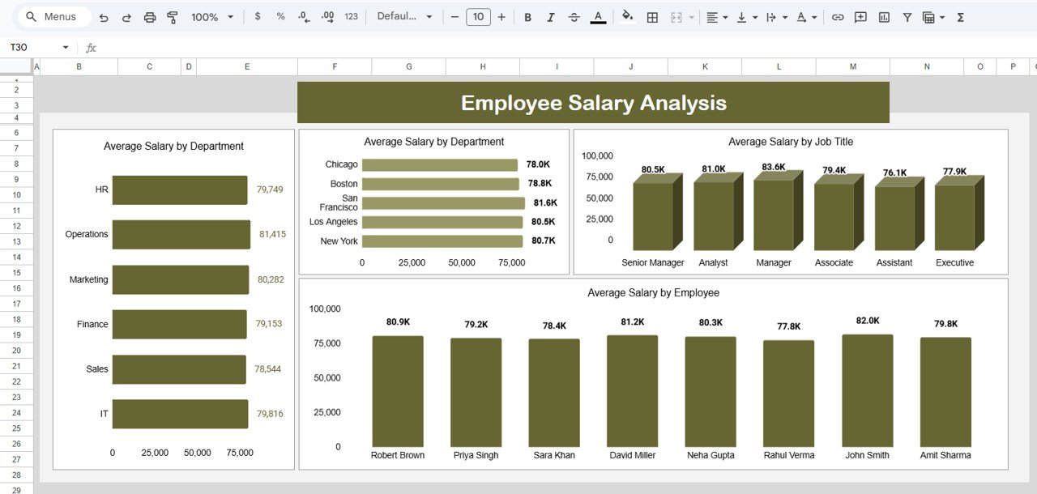Undo the last action
This screenshot has width=1037, height=494.
[x=104, y=16]
